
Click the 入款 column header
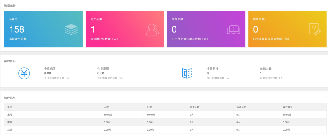pyautogui.click(x=107, y=107)
